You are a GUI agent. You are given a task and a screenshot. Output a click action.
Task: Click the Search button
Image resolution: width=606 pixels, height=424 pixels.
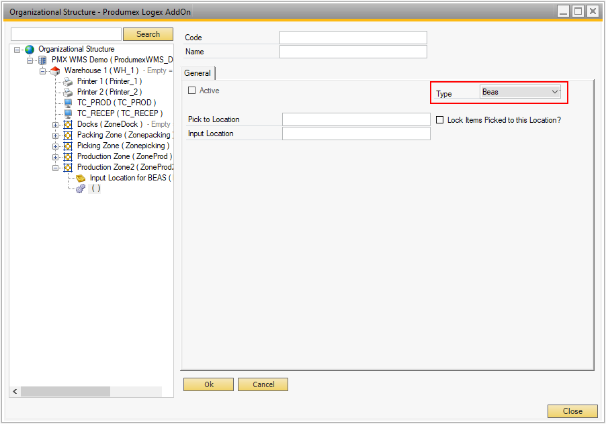point(148,34)
